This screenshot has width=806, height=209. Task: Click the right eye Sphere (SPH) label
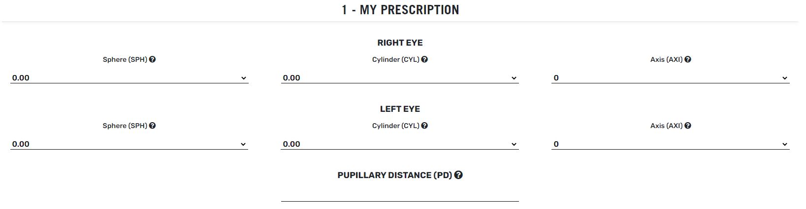(x=125, y=59)
